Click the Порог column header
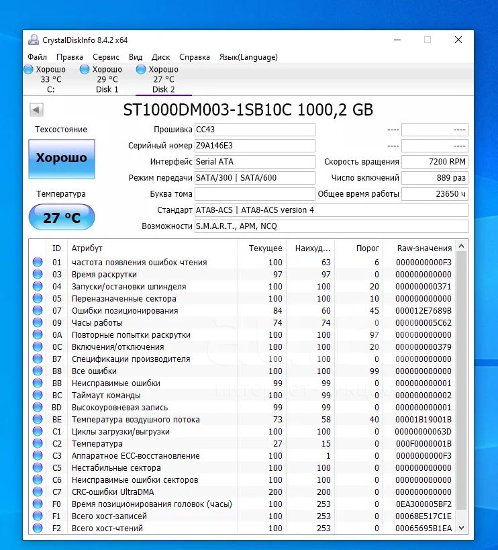The image size is (498, 550). click(x=358, y=248)
